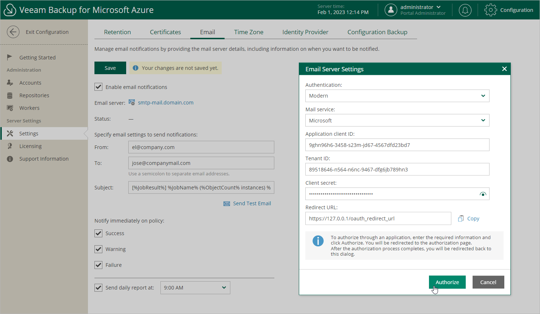Click the administrator user avatar icon

pyautogui.click(x=391, y=10)
